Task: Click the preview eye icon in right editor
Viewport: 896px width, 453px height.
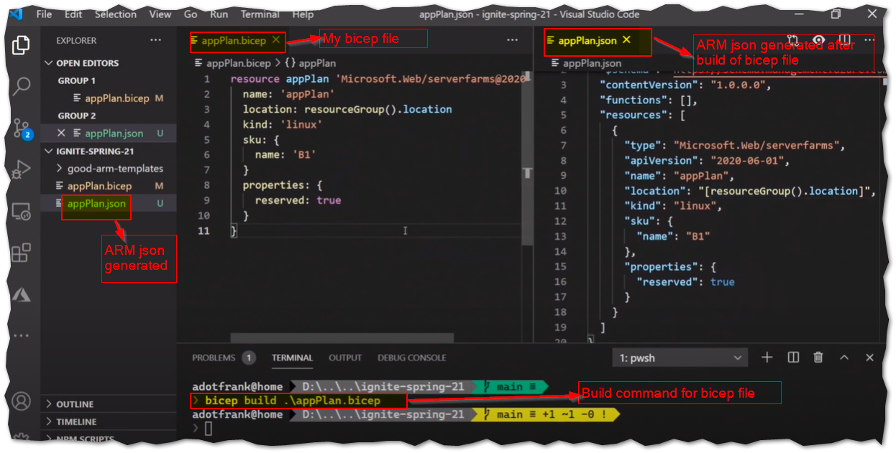Action: pyautogui.click(x=818, y=40)
